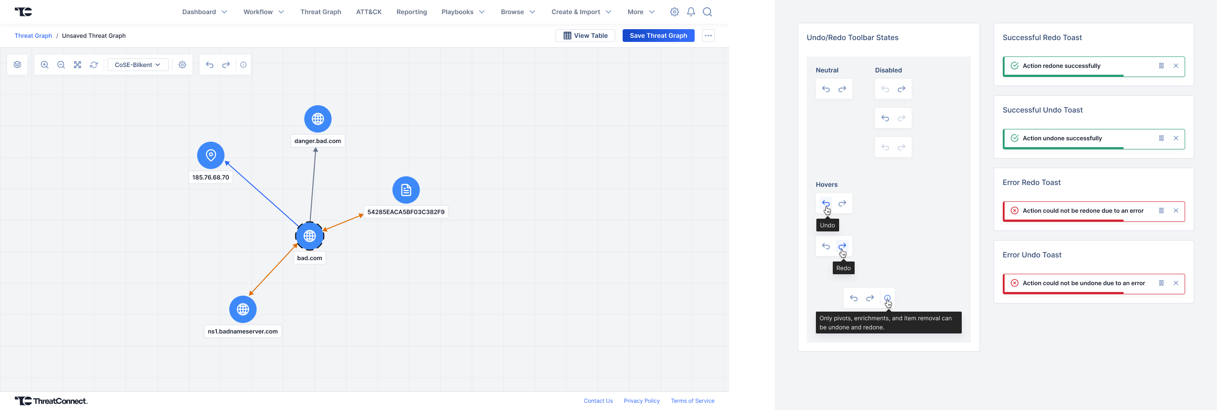1217x410 pixels.
Task: Undo the last graph action
Action: pyautogui.click(x=210, y=65)
